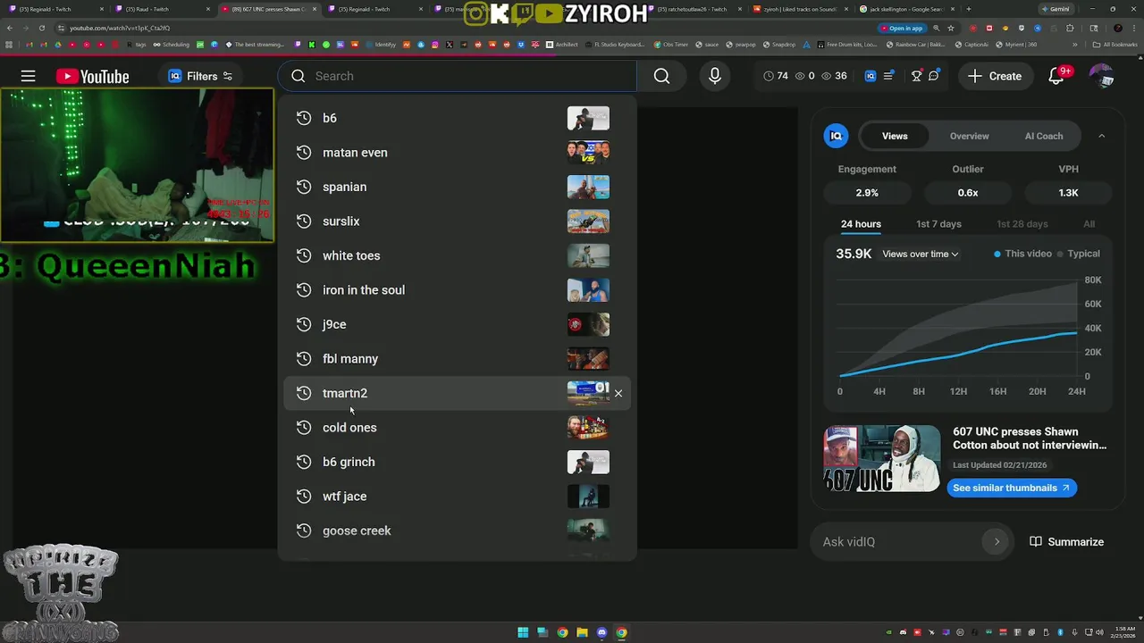This screenshot has height=643, width=1144.
Task: Open the account avatar menu
Action: click(x=1102, y=76)
